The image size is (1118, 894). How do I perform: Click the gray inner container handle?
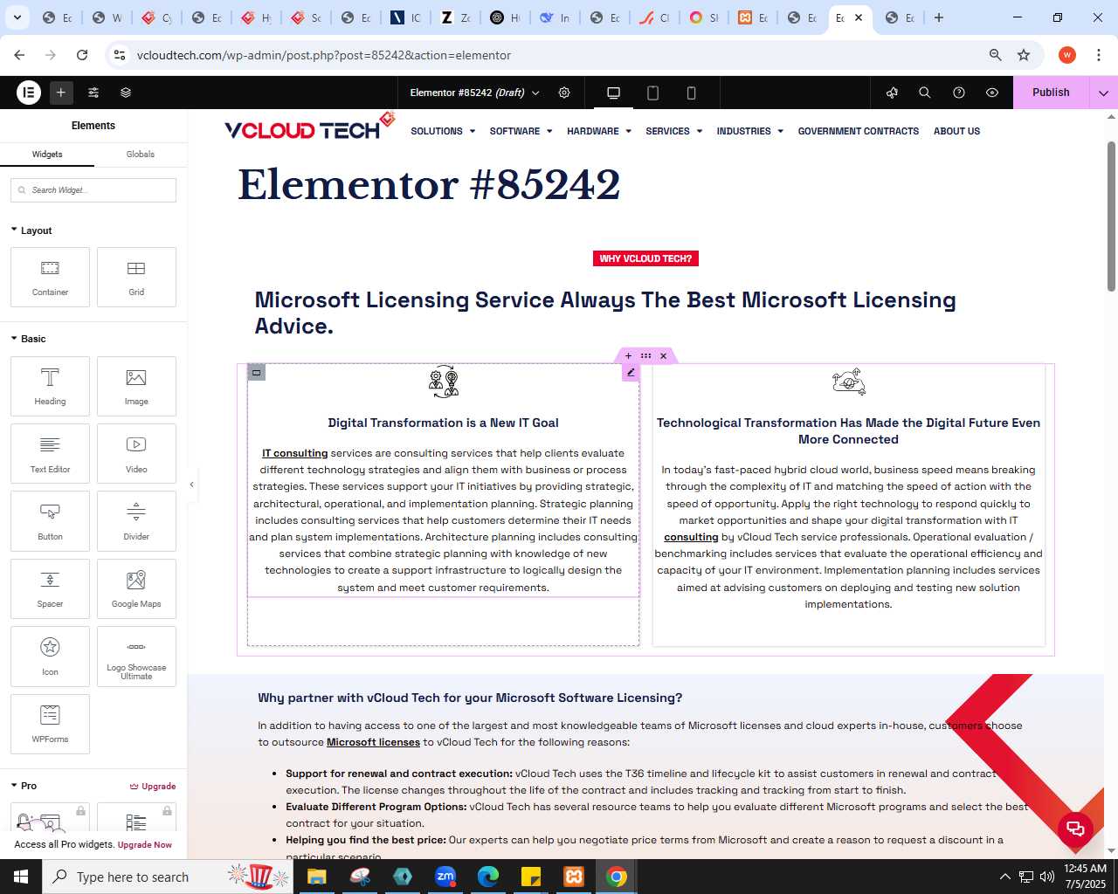pyautogui.click(x=256, y=373)
